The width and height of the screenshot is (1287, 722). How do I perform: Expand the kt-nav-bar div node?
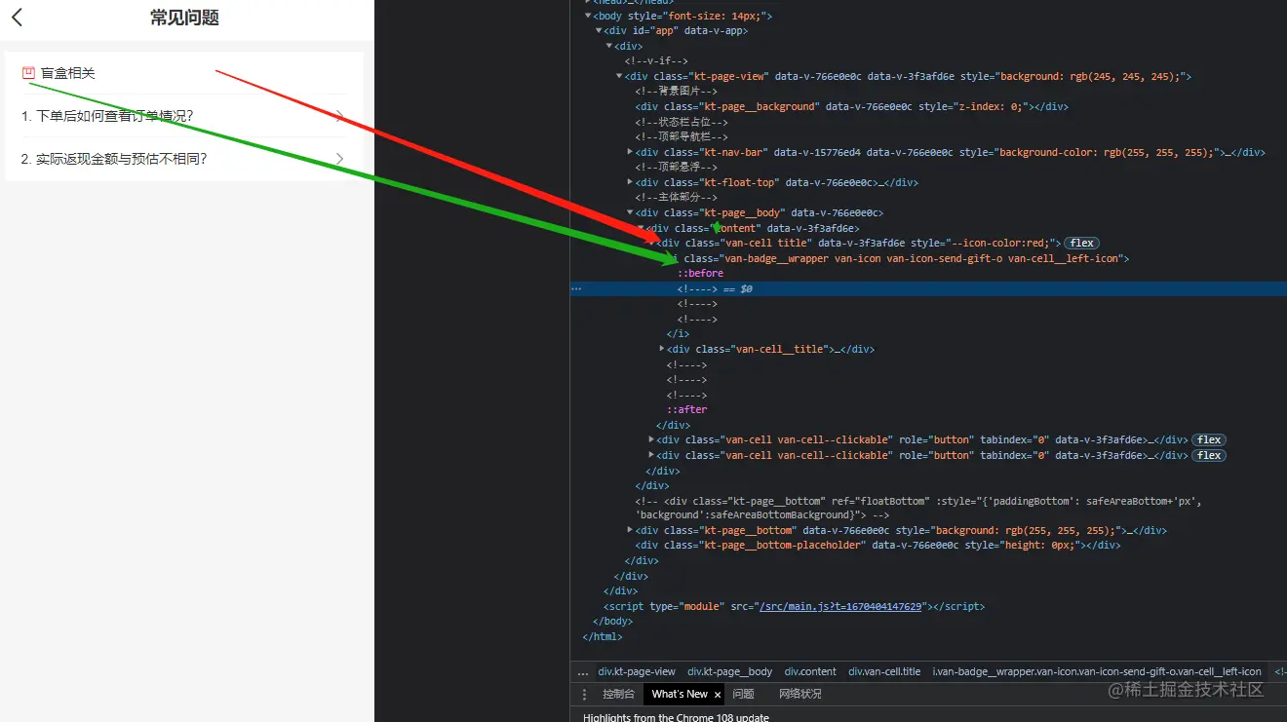point(630,152)
